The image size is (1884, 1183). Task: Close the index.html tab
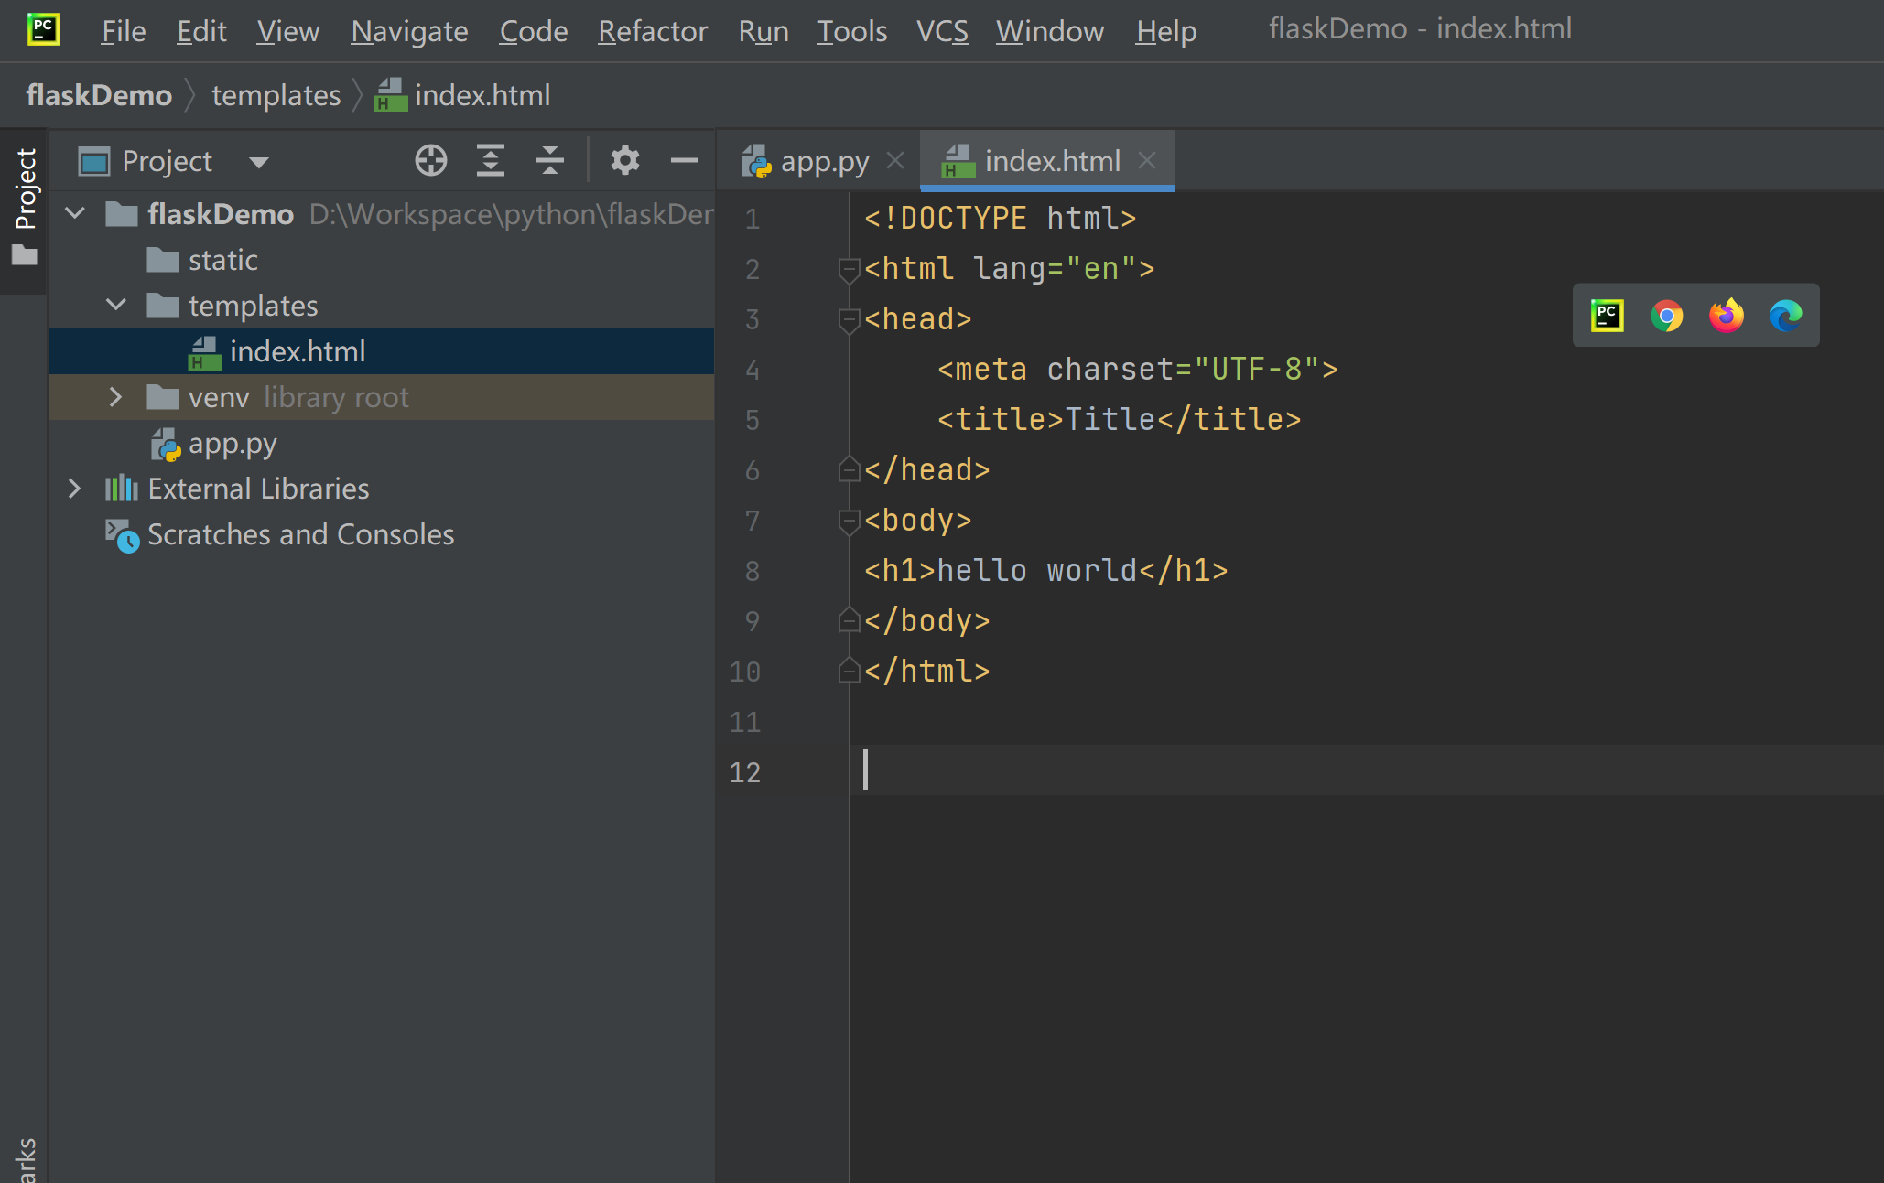(1147, 161)
